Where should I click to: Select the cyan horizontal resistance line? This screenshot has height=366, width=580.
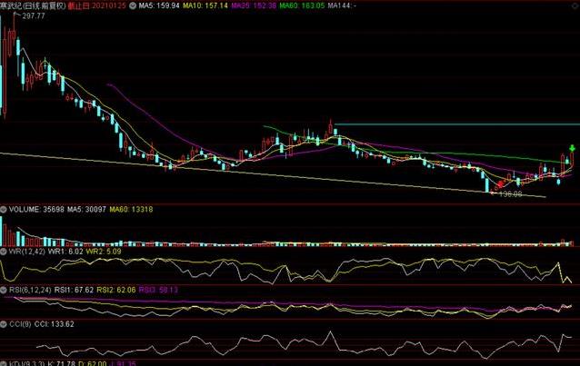[x=455, y=124]
